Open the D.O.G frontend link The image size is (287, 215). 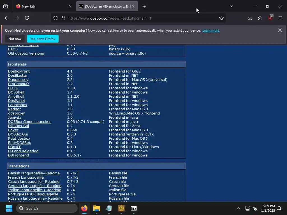pyautogui.click(x=13, y=88)
